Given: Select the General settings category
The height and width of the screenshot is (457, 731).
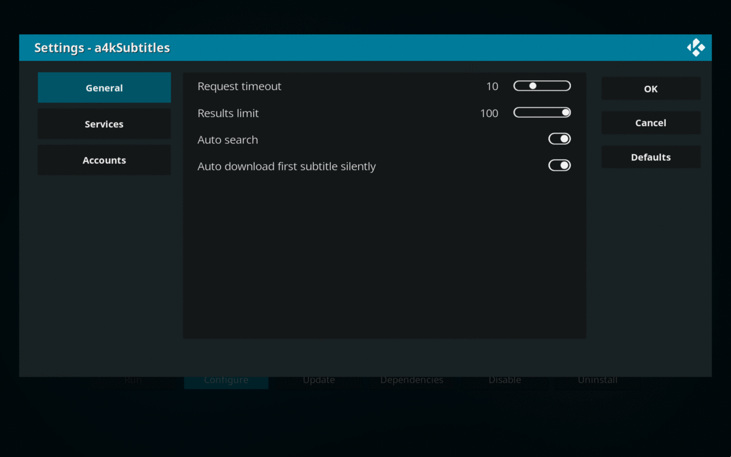Looking at the screenshot, I should [104, 88].
